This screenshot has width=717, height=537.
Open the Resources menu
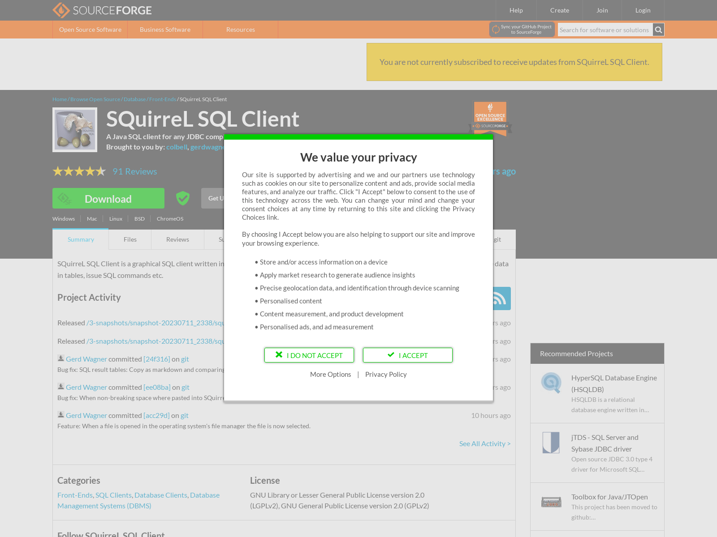pyautogui.click(x=241, y=30)
